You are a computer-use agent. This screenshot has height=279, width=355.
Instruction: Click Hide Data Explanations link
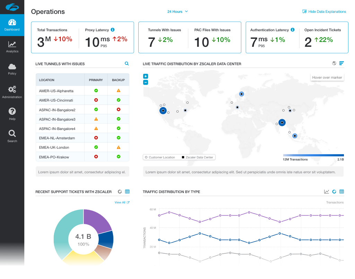pos(324,11)
